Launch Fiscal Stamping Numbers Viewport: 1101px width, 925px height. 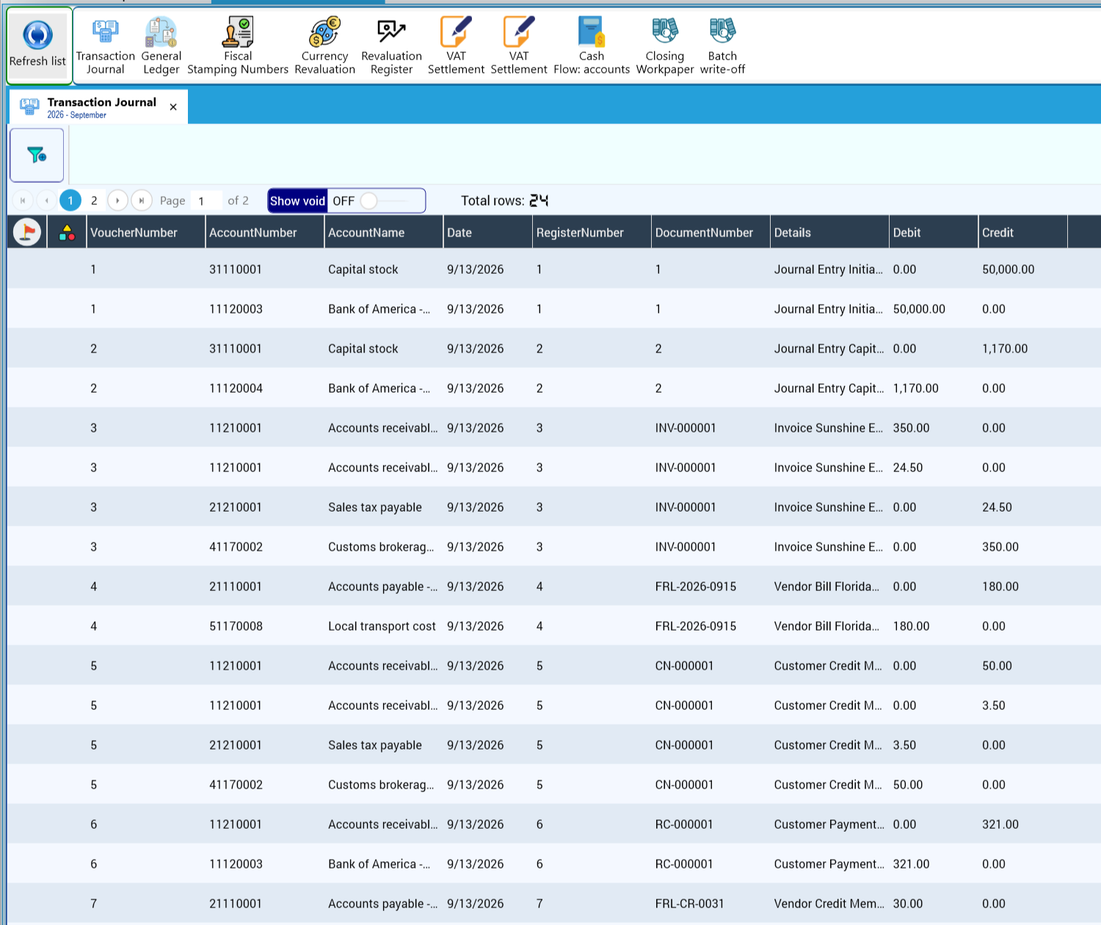click(238, 47)
